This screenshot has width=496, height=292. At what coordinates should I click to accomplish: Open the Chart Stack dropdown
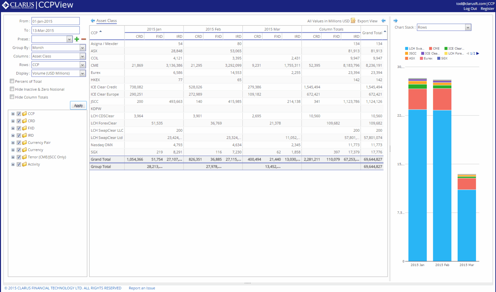[x=468, y=27]
